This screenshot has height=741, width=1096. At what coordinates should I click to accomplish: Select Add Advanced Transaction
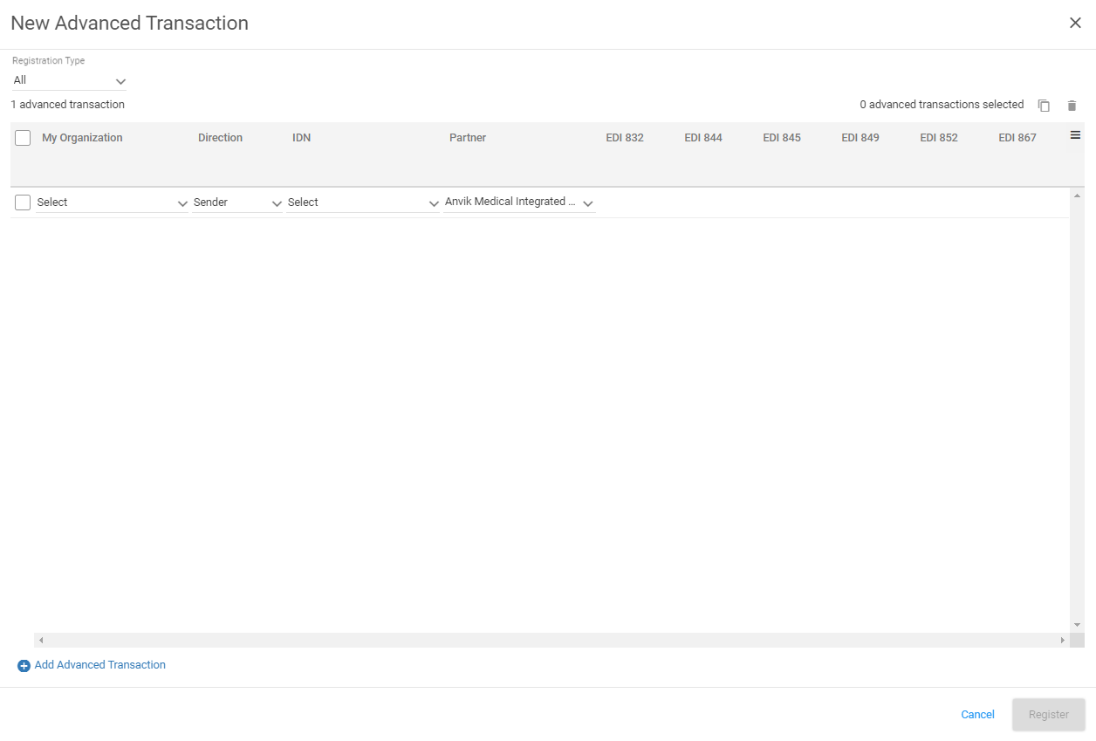pyautogui.click(x=99, y=665)
